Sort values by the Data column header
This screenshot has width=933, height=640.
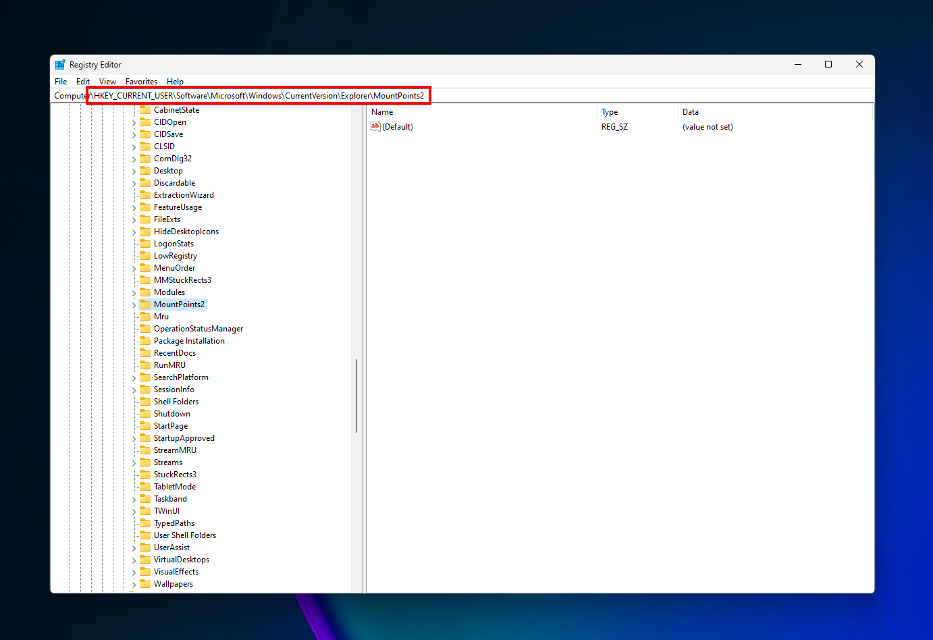tap(775, 112)
